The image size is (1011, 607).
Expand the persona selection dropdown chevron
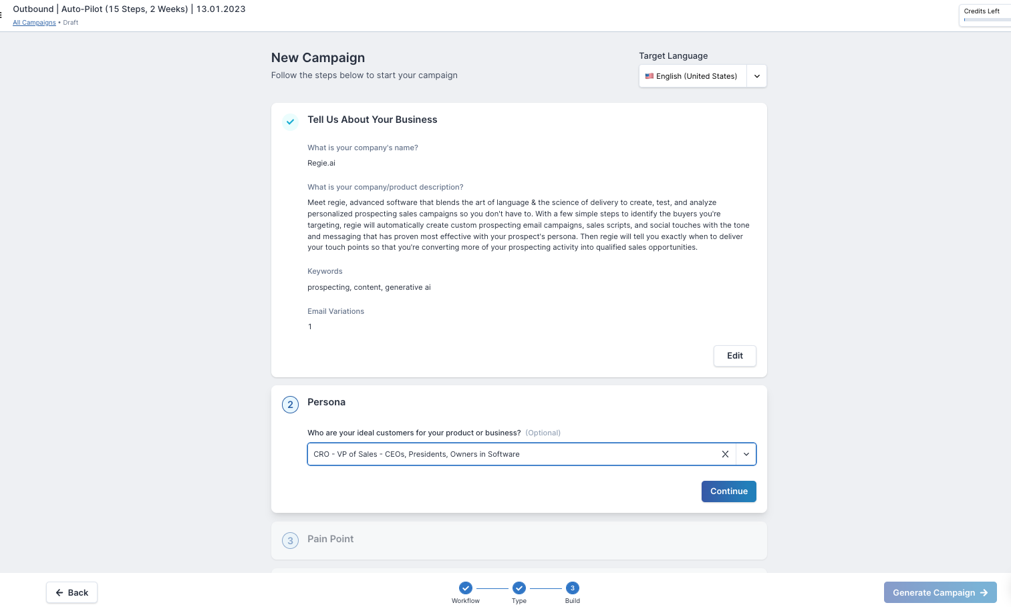pos(746,454)
